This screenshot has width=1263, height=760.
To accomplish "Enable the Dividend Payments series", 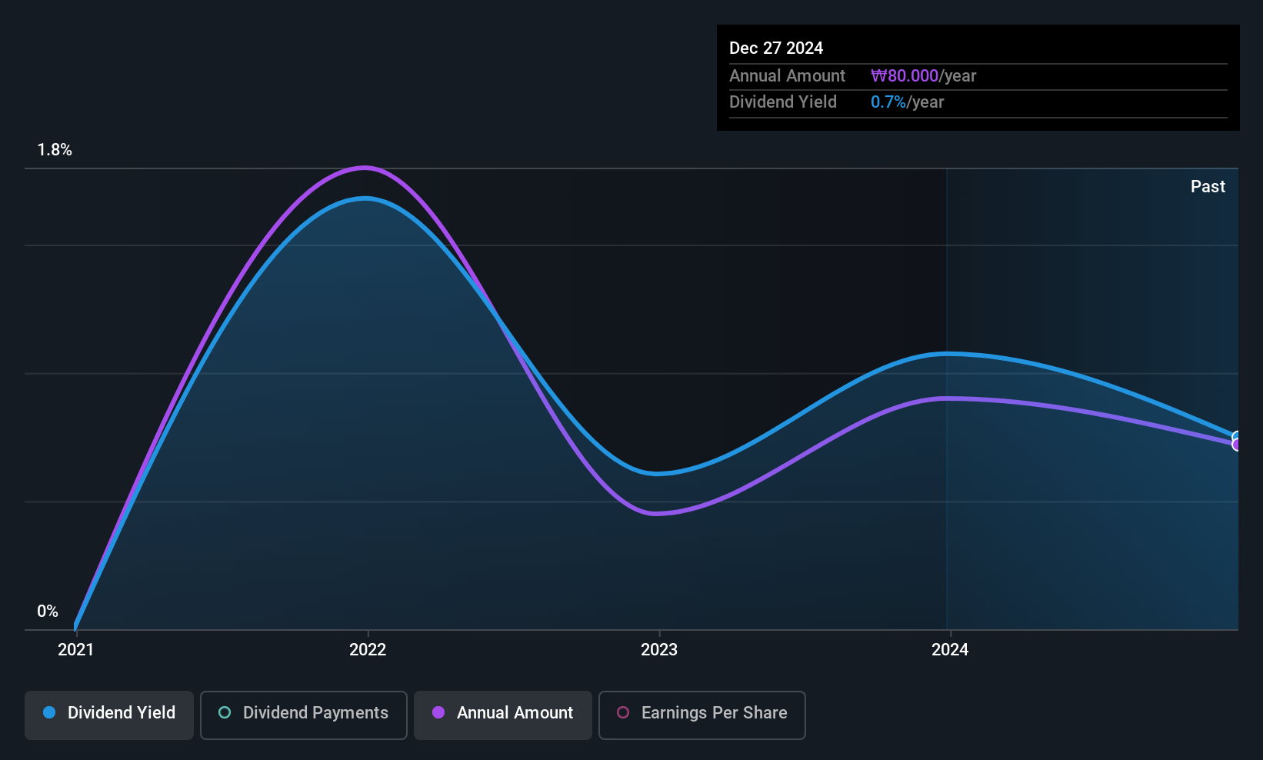I will 304,715.
